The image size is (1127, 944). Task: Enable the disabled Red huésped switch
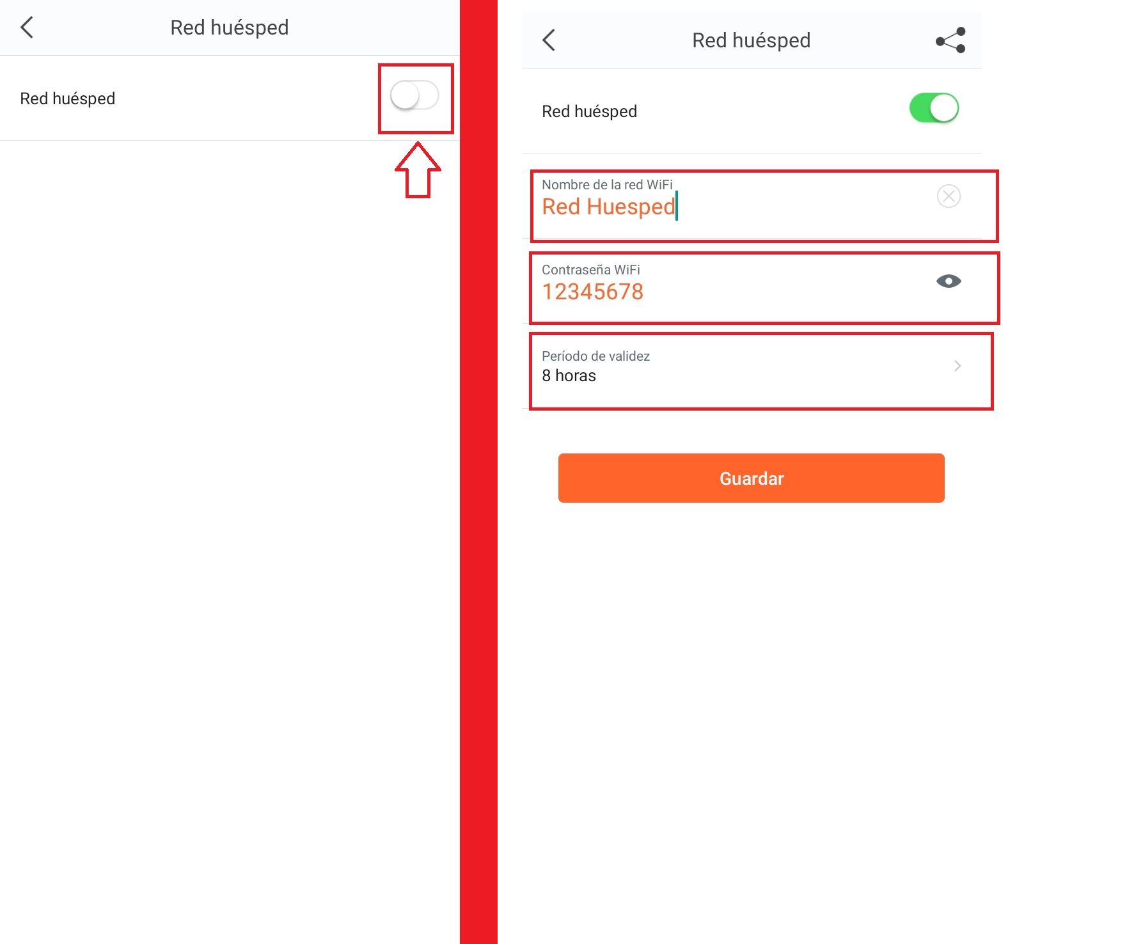414,96
